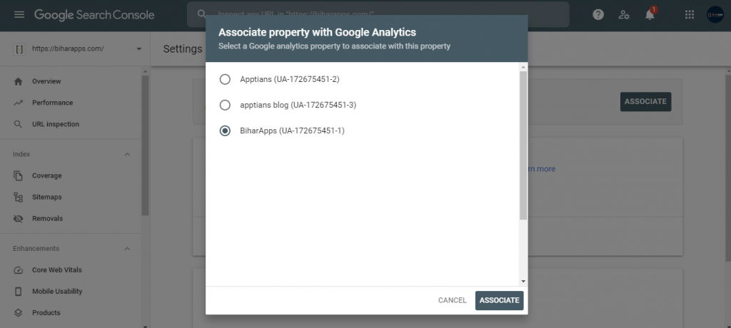Click the account profile avatar
Image resolution: width=731 pixels, height=328 pixels.
click(x=715, y=15)
